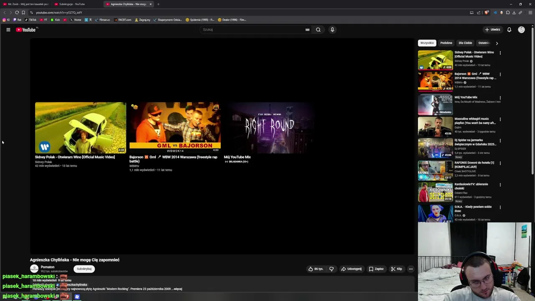Open the Utwórz create button
This screenshot has height=301, width=535.
(x=492, y=30)
